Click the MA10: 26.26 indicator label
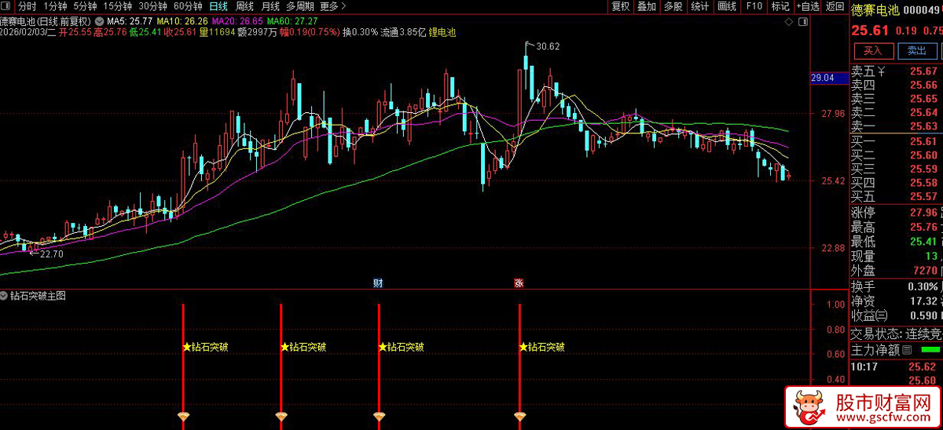Screen dimensions: 943x430 pos(182,21)
